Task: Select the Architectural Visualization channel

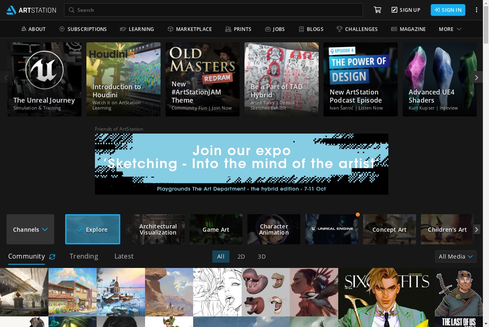Action: tap(158, 229)
